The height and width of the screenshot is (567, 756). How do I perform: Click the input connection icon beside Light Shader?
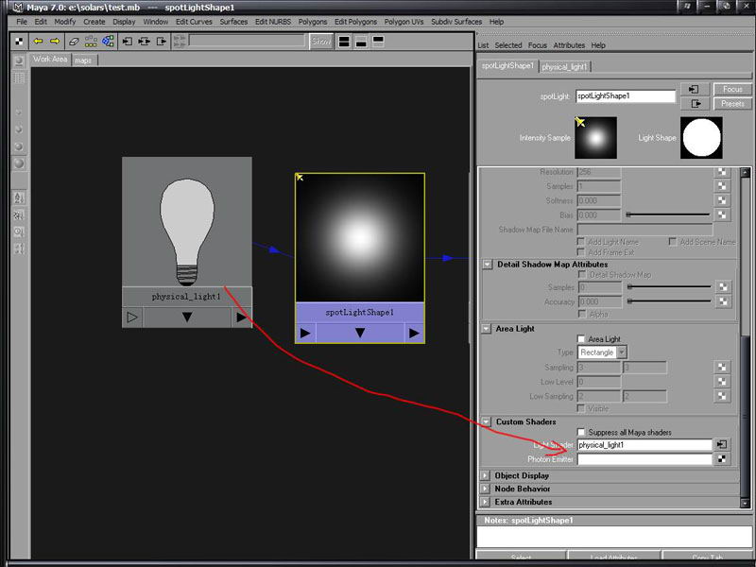point(722,444)
